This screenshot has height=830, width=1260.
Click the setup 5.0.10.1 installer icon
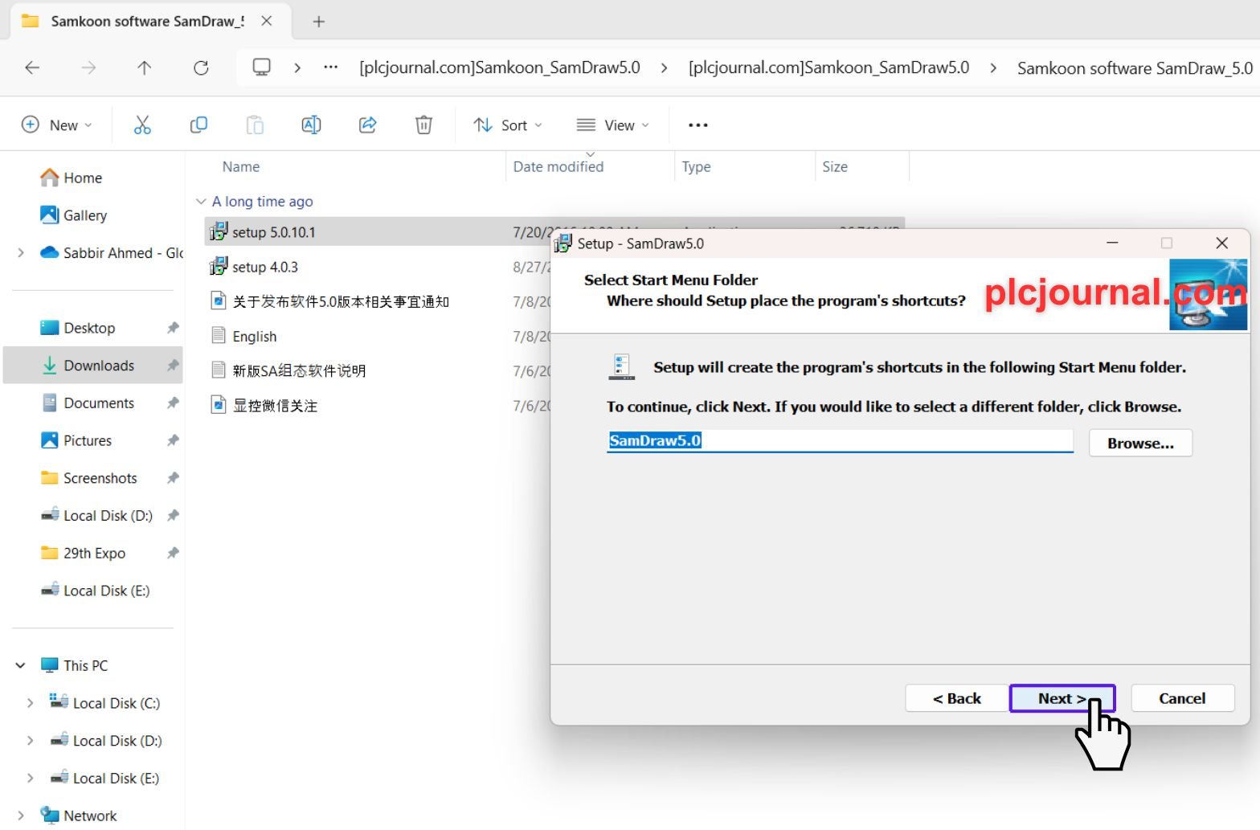coord(219,231)
